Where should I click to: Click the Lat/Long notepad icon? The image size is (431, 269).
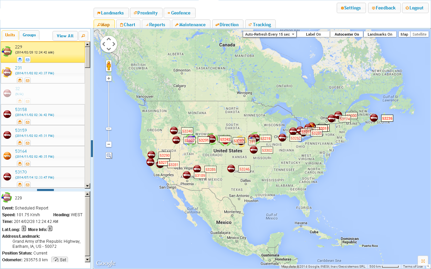[x=24, y=229]
